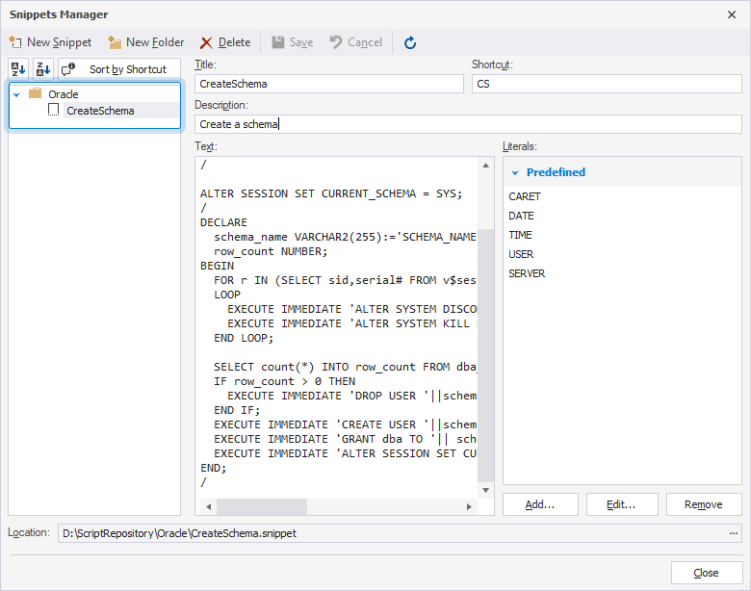The image size is (751, 591).
Task: Browse for location with ellipsis button
Action: 734,533
